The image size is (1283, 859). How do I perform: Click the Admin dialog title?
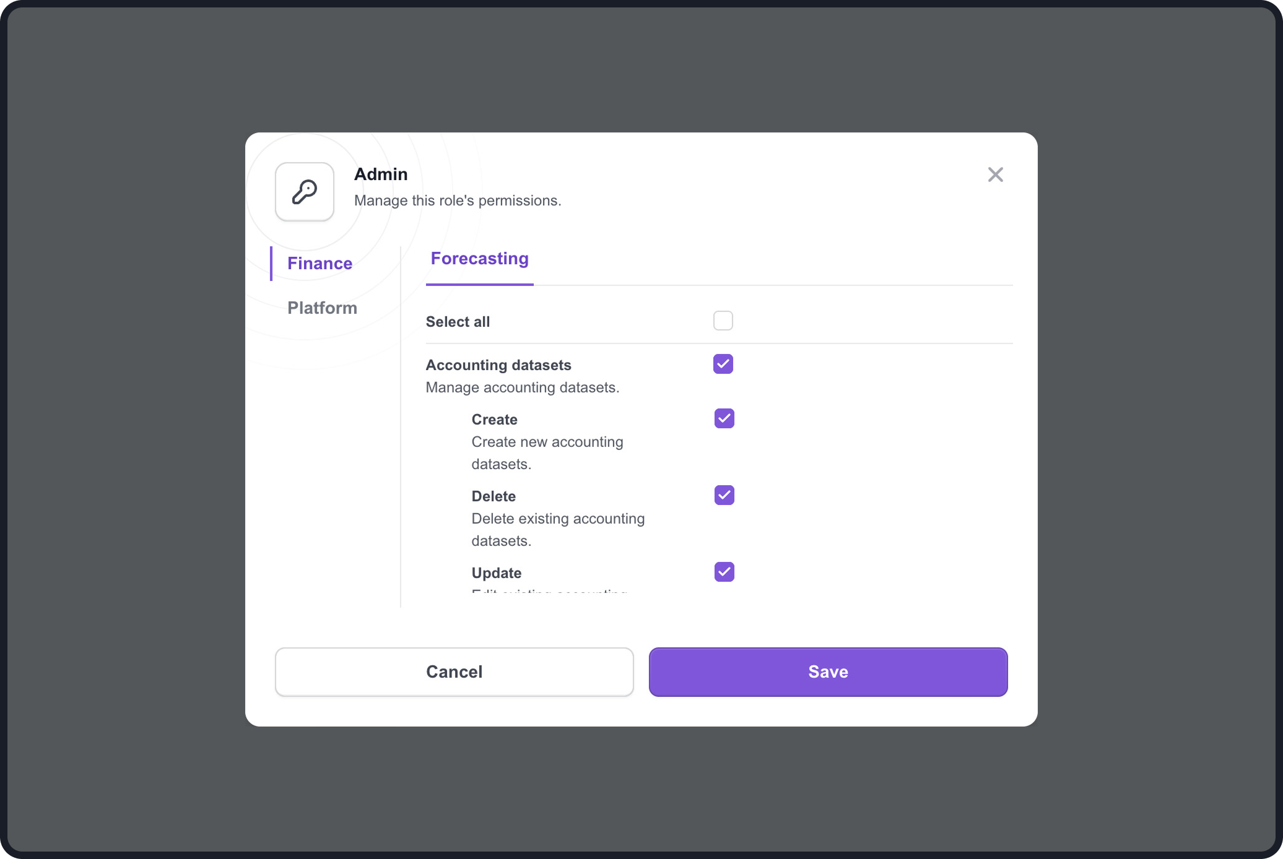click(x=381, y=175)
